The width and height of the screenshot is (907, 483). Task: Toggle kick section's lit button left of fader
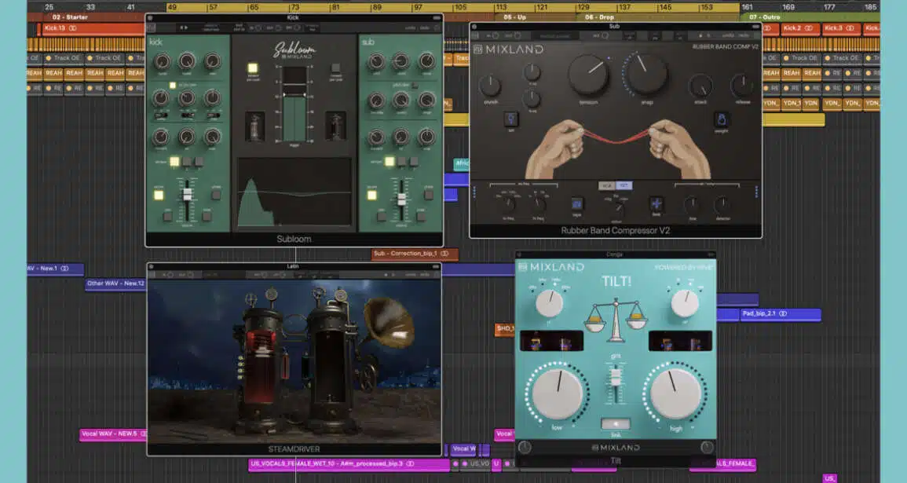point(159,196)
